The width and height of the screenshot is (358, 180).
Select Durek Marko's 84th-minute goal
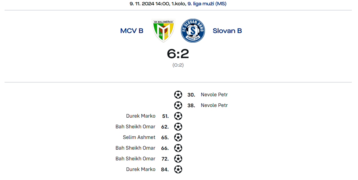click(x=141, y=169)
